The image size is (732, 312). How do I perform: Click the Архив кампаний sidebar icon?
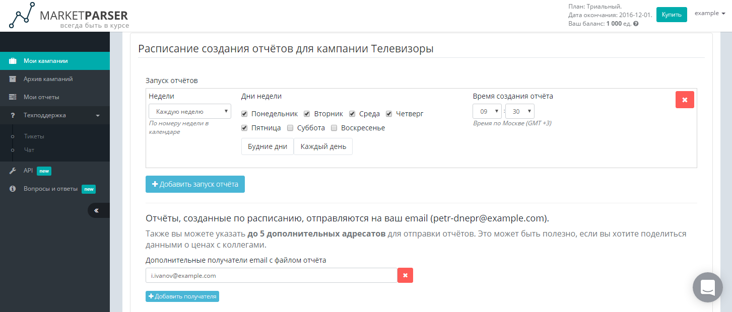[13, 79]
